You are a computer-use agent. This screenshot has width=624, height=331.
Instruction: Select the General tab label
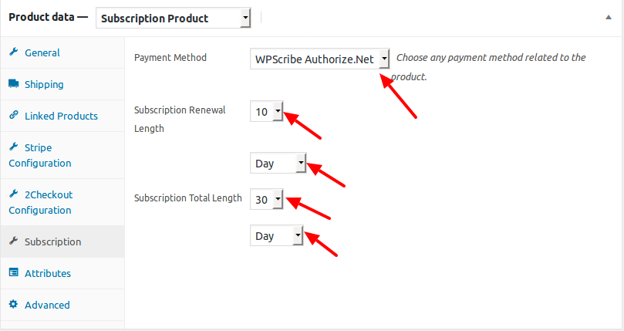coord(42,52)
